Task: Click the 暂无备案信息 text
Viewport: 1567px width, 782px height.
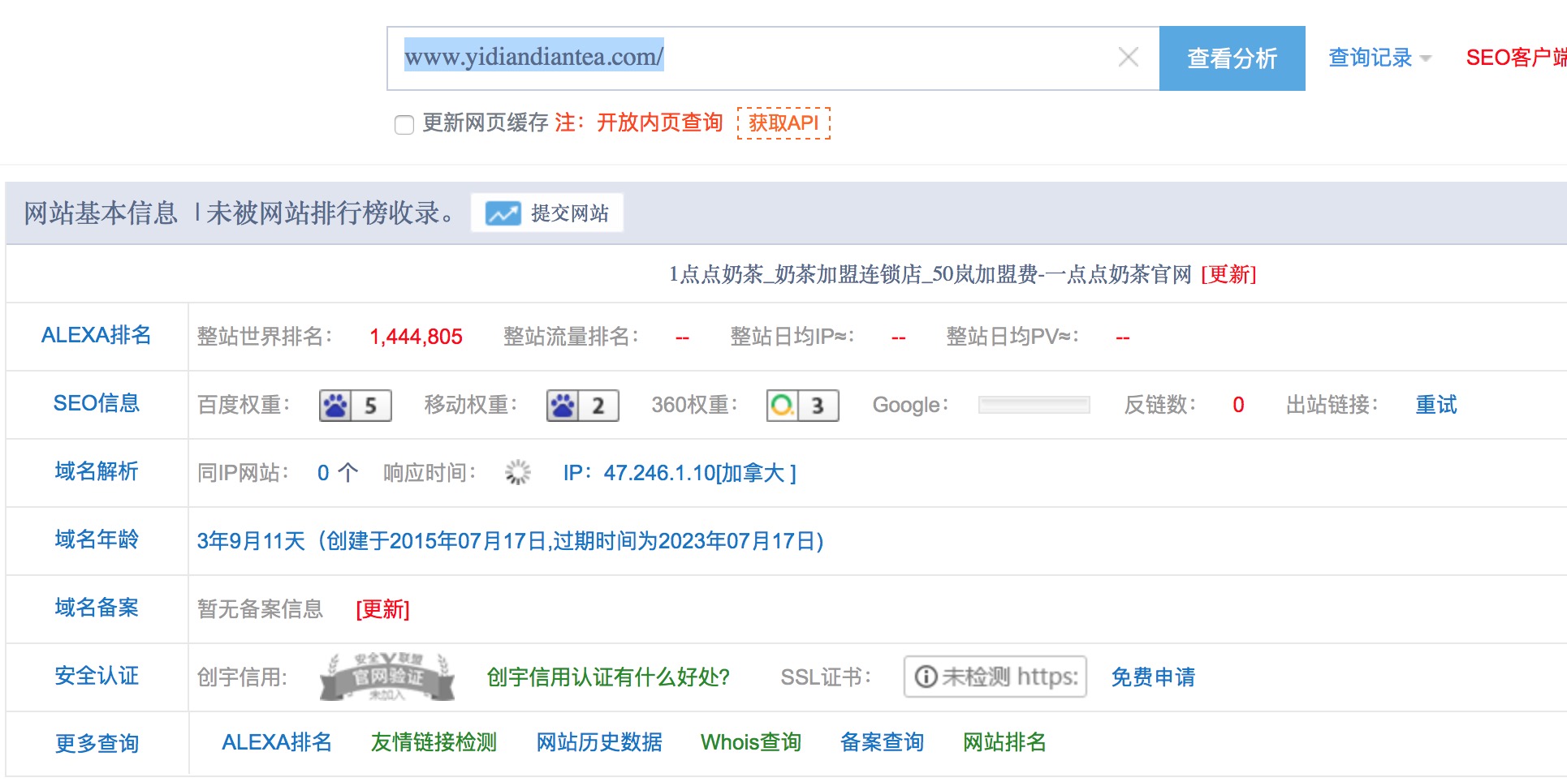Action: (260, 609)
